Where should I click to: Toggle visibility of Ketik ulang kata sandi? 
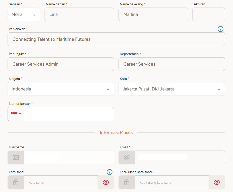pos(217,182)
